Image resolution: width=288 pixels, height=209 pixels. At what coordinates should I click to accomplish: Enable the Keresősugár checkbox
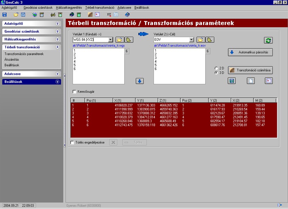click(75, 92)
